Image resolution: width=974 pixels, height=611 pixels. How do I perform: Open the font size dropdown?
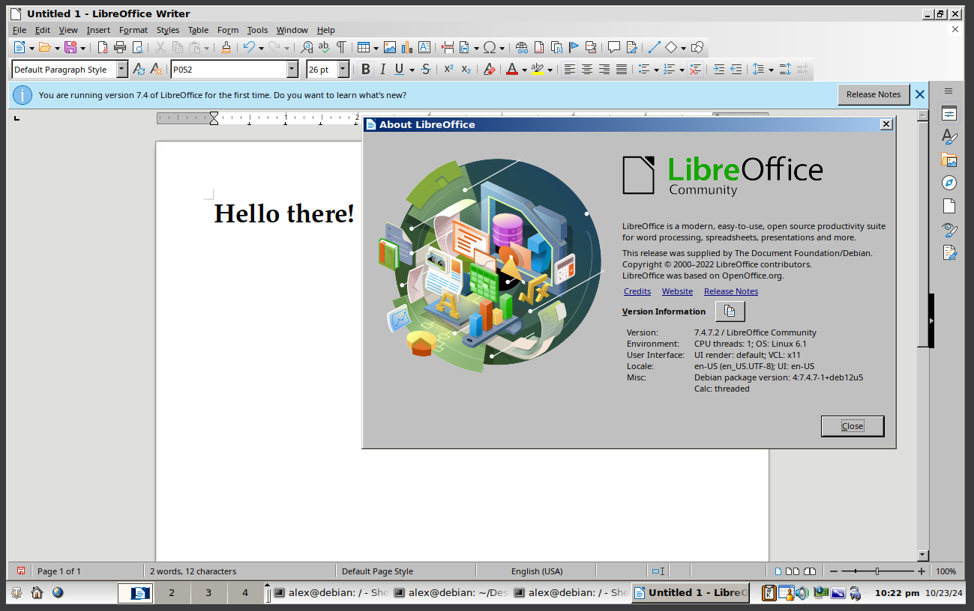point(343,70)
